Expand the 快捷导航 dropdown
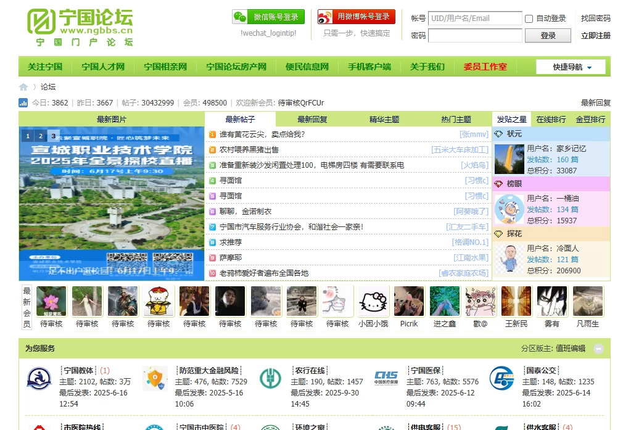 pyautogui.click(x=571, y=67)
